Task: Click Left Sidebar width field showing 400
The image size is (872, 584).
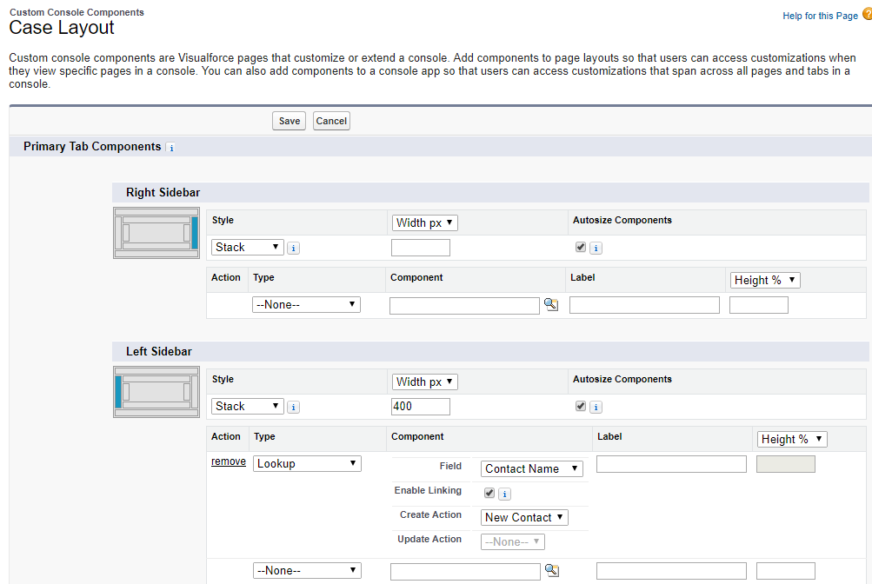Action: point(421,407)
